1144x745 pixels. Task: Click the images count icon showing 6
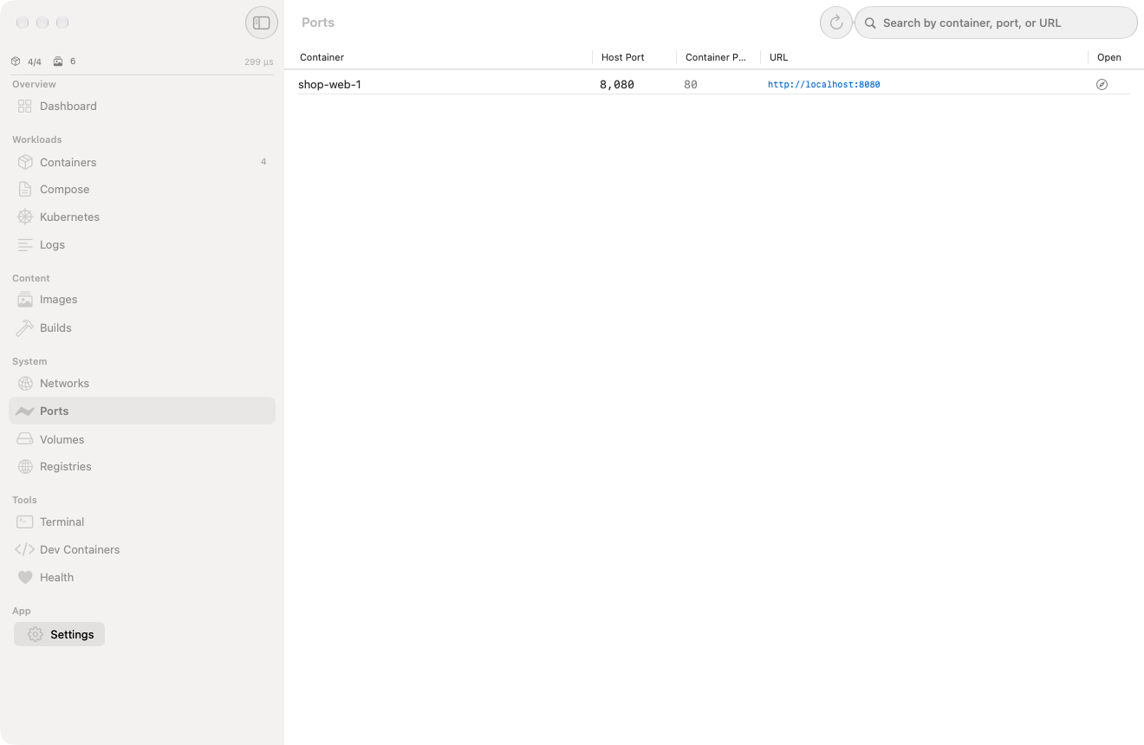58,62
